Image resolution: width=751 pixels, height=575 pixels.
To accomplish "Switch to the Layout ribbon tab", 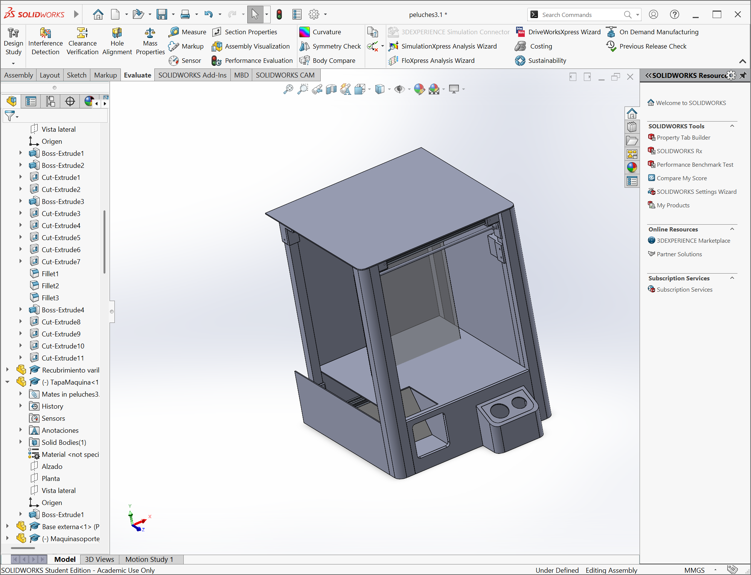I will pos(50,75).
